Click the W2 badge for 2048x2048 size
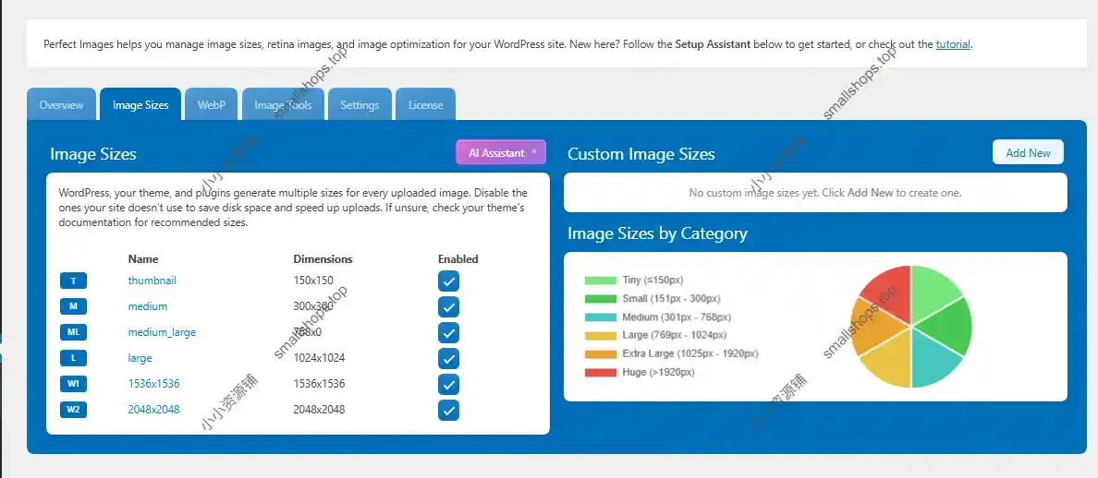 click(x=74, y=410)
